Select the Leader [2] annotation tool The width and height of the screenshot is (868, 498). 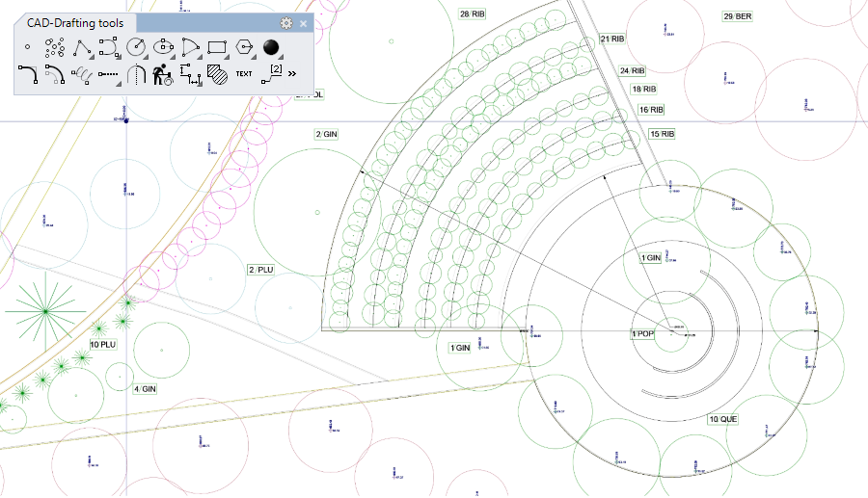coord(271,73)
